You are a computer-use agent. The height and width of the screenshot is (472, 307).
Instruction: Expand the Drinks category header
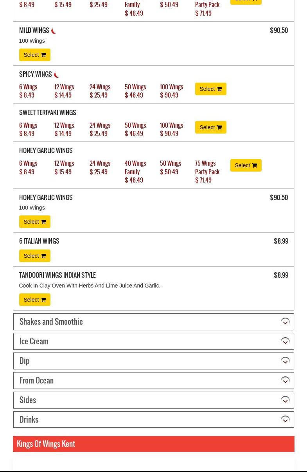pos(29,420)
